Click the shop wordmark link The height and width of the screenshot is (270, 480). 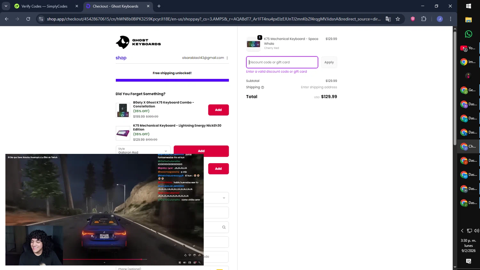click(121, 58)
